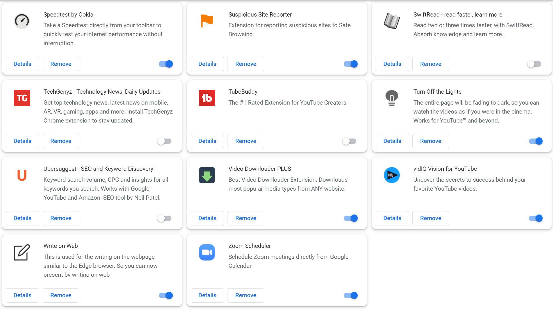Click the Zoom Scheduler camera icon

tap(207, 252)
